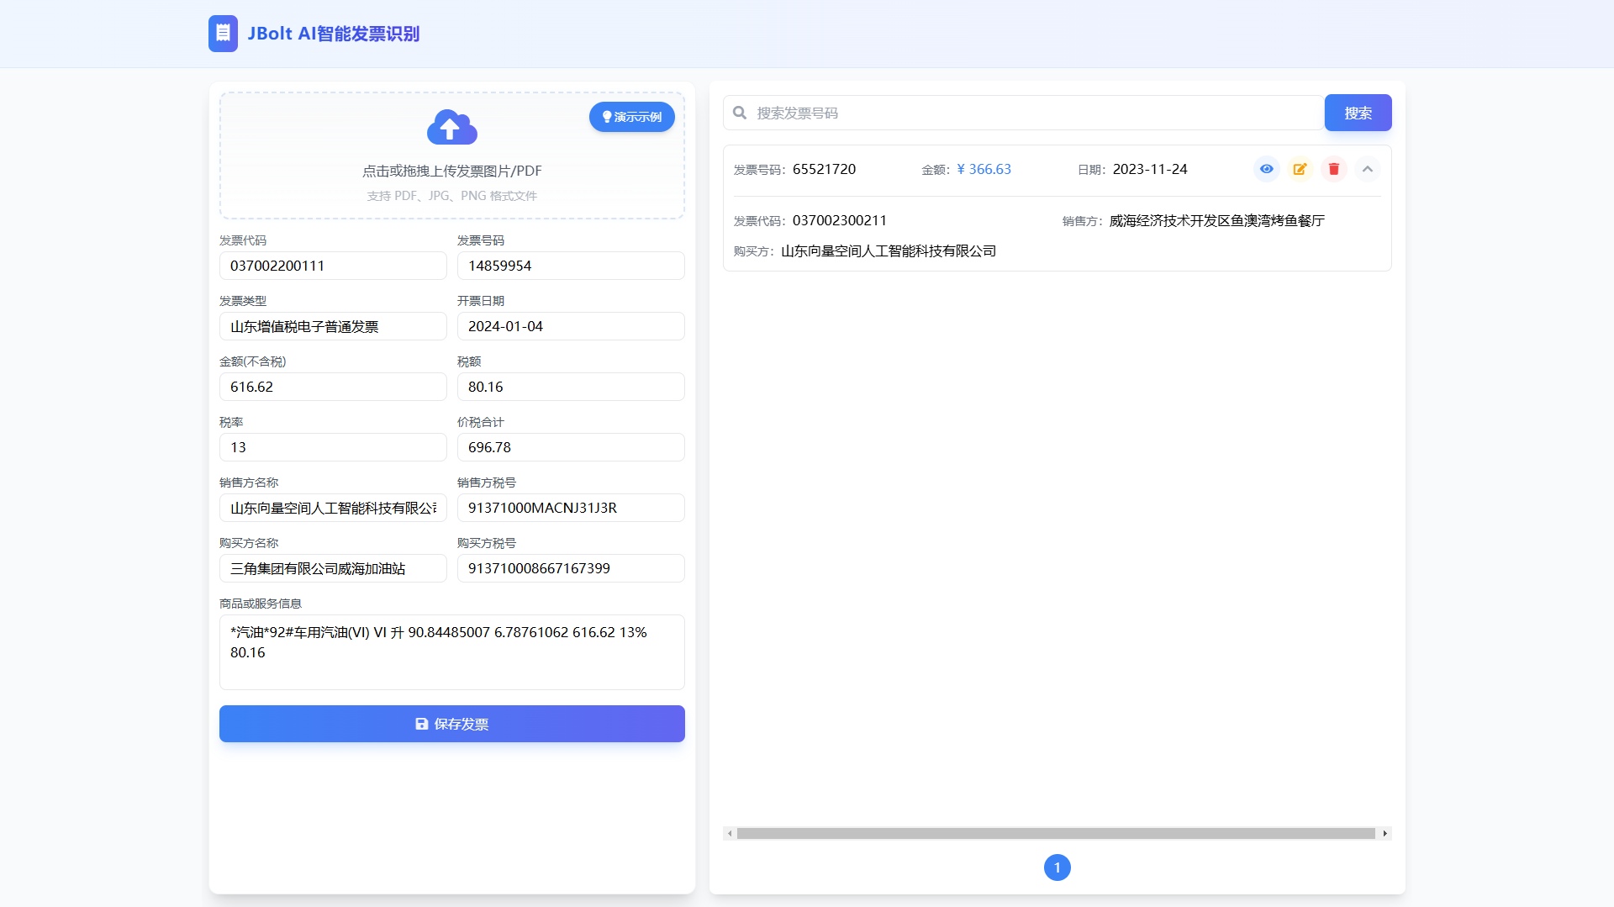Collapse invoice 65521720 details chevron

(x=1368, y=169)
